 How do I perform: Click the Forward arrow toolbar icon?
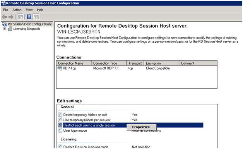click(x=11, y=17)
